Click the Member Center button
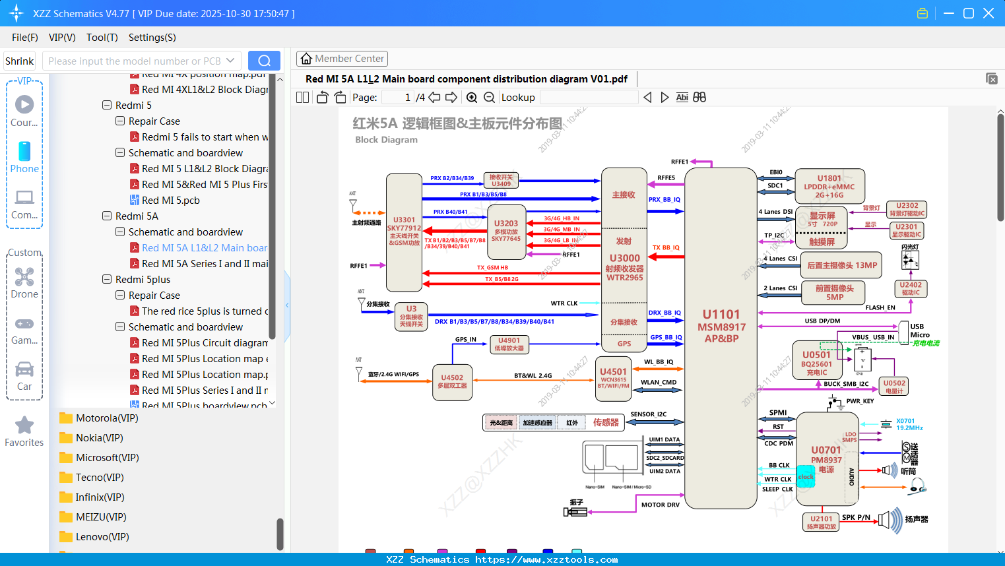Screen dimensions: 1005x566 [342, 58]
